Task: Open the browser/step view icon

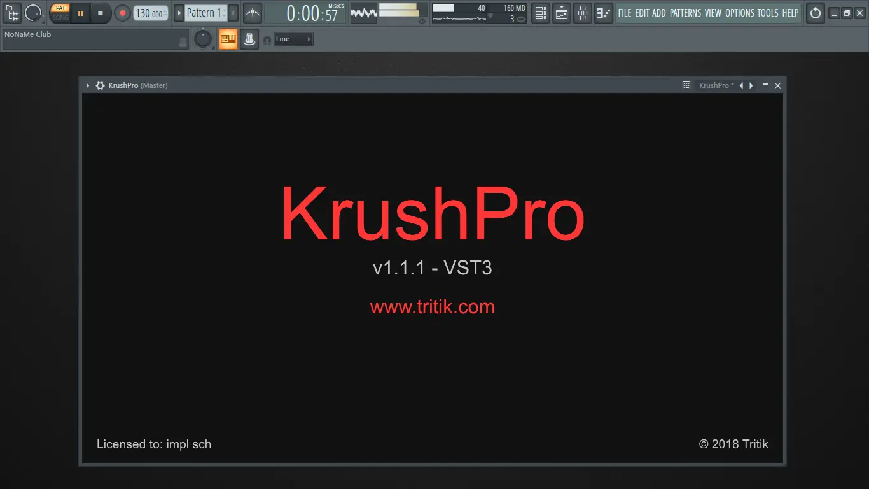Action: (x=604, y=13)
